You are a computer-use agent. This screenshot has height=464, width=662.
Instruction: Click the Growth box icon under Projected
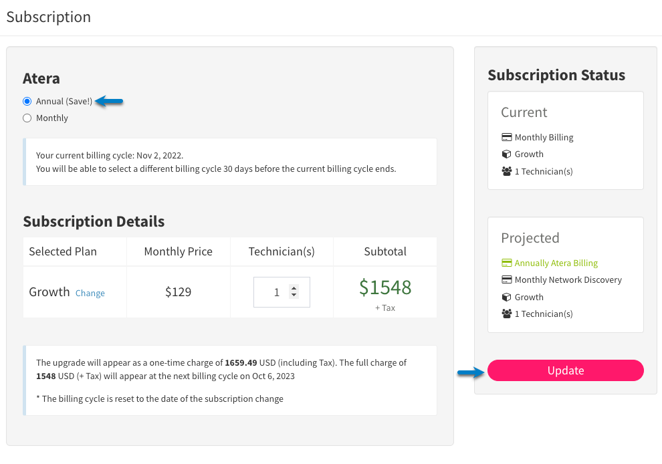point(507,298)
